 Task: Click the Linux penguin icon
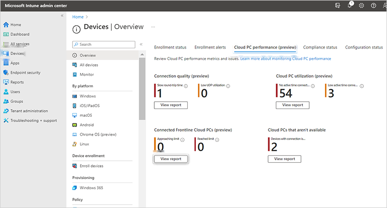[74, 144]
